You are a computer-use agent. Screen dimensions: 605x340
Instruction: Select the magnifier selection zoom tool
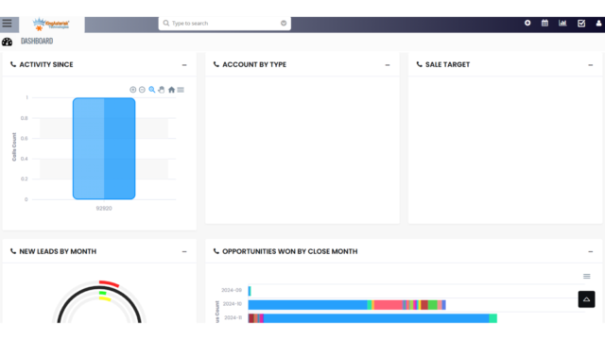[152, 90]
